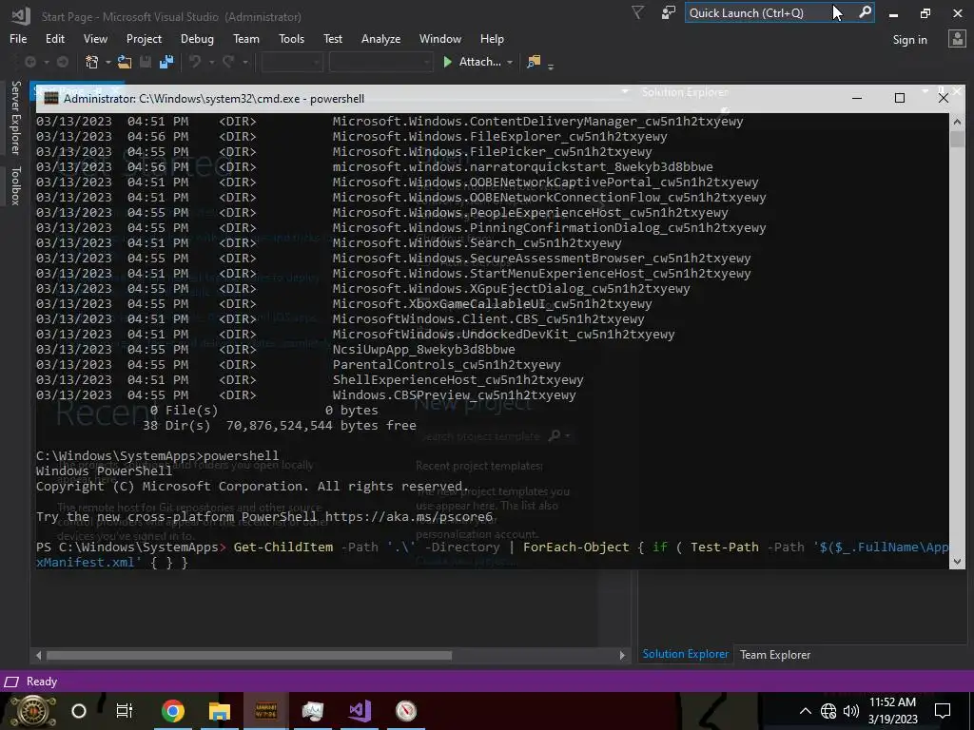The height and width of the screenshot is (730, 974).
Task: Click the account avatar icon
Action: 956,39
